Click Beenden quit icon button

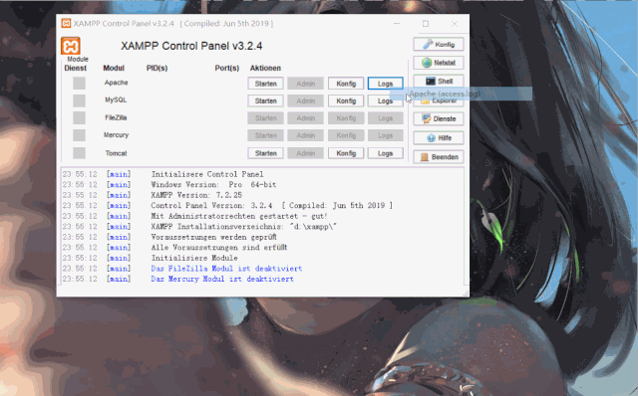439,157
